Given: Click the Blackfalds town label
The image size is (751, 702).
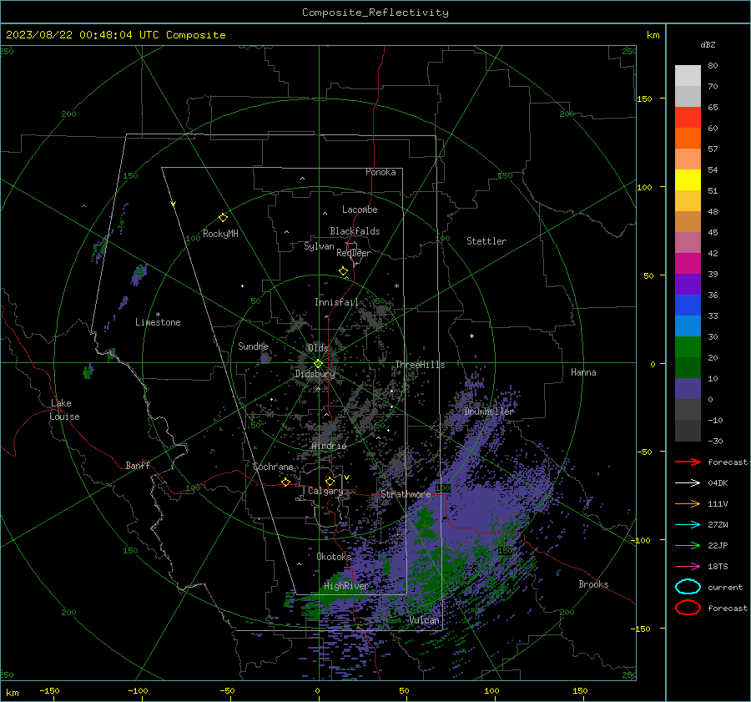Looking at the screenshot, I should (x=355, y=231).
